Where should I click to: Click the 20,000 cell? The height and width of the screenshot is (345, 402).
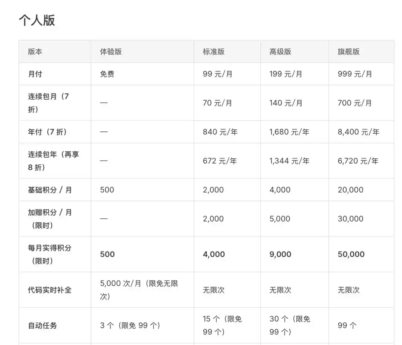pyautogui.click(x=351, y=190)
